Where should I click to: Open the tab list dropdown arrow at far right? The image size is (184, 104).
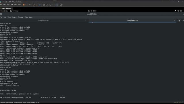[183, 21]
